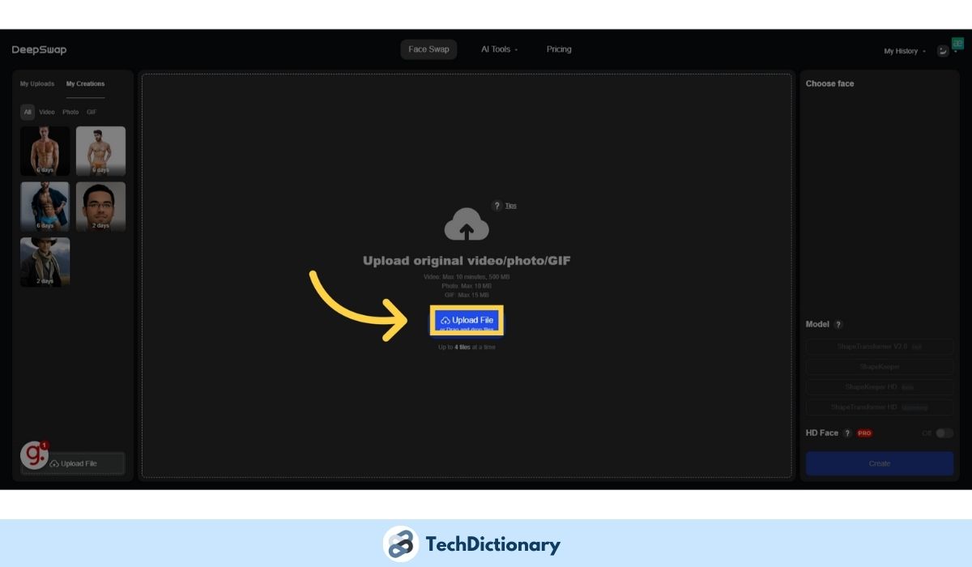Screen dimensions: 972x567
Task: Click the blue Upload File button
Action: point(467,321)
